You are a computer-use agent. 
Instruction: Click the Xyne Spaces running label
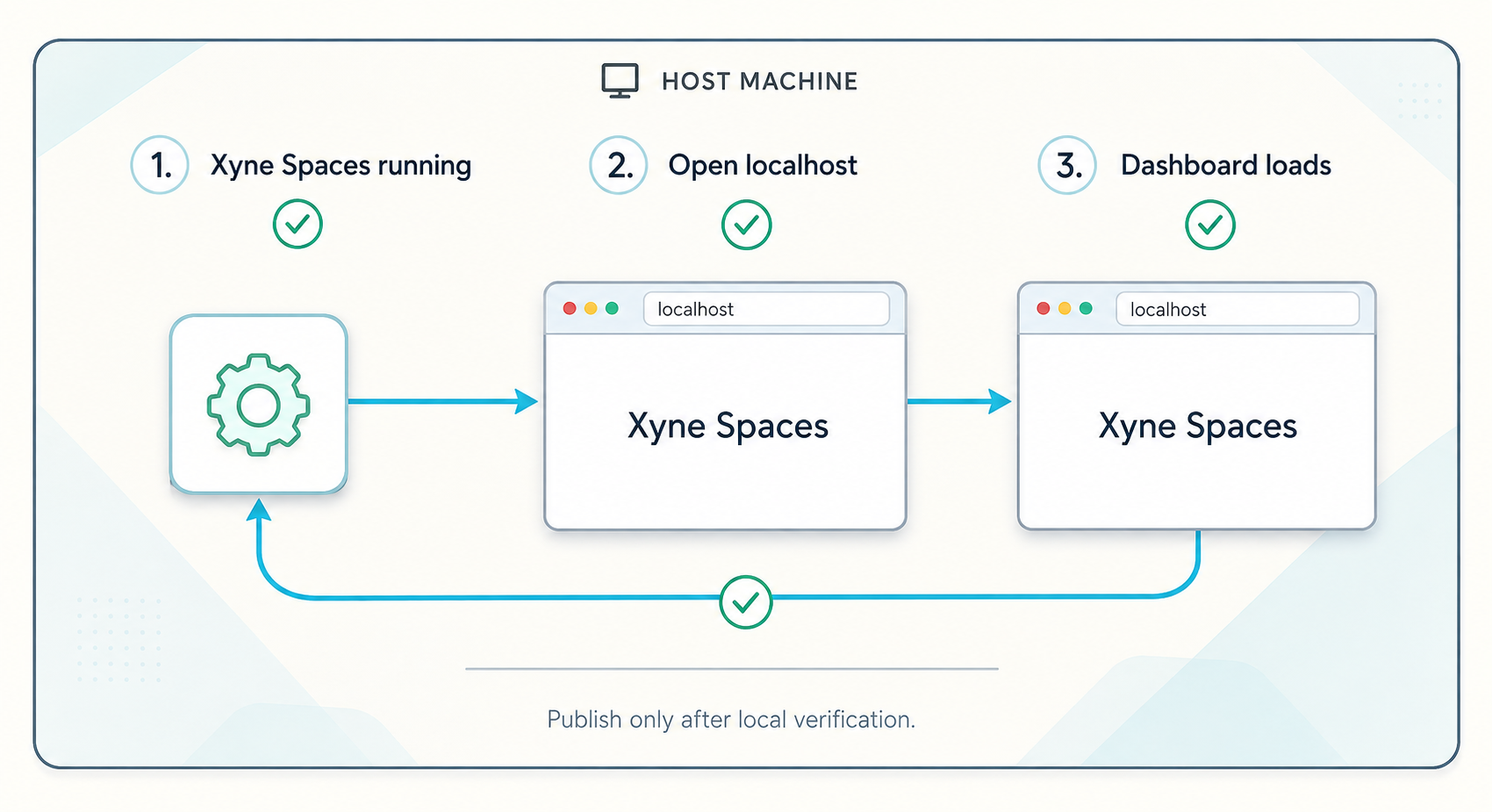tap(341, 166)
